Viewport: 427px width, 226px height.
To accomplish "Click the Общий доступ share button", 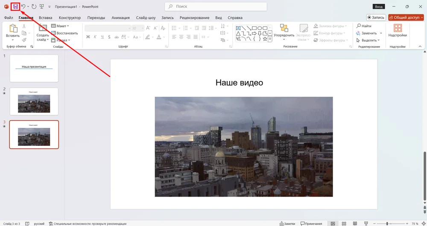I will click(x=405, y=17).
